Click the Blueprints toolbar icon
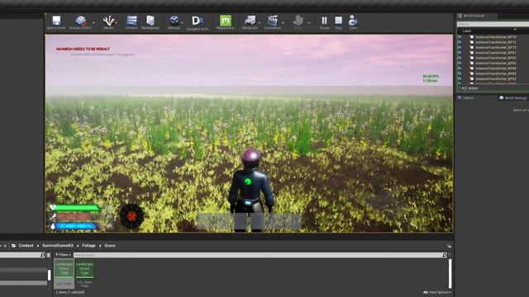The image size is (529, 297). 250,21
